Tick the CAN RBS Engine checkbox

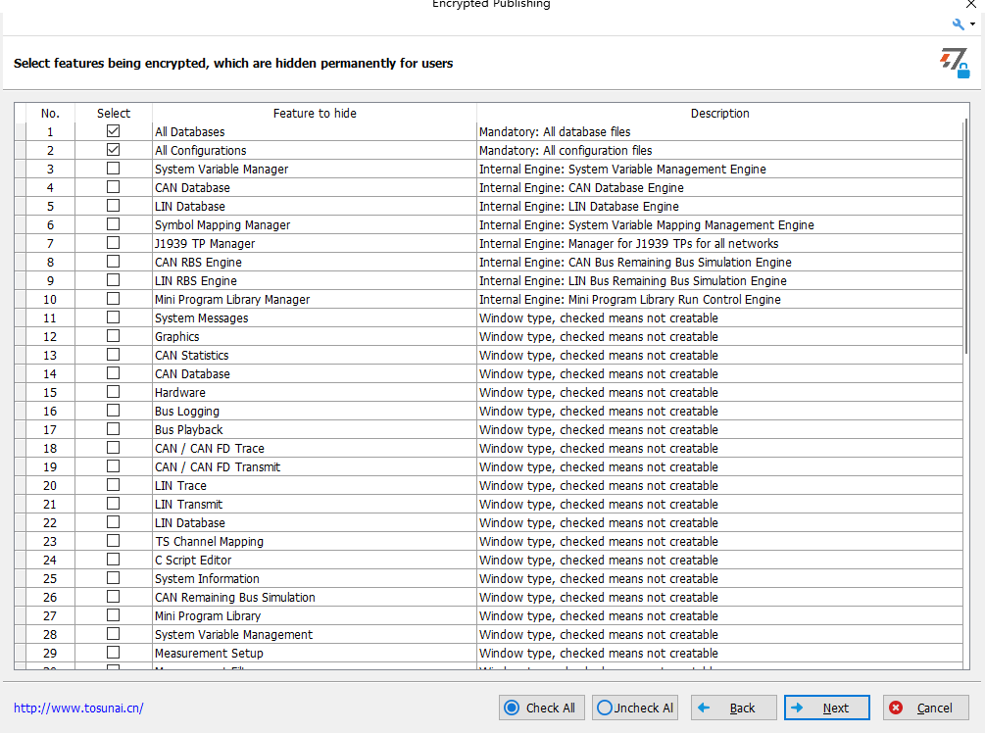click(x=114, y=262)
